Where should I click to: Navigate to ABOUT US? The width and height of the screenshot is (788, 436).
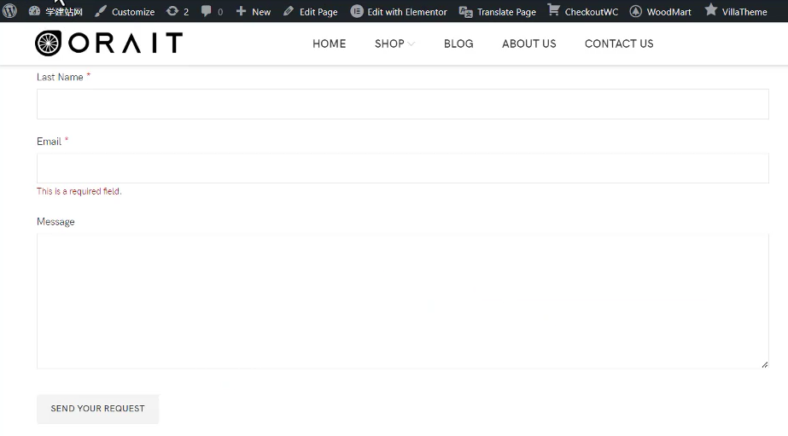(529, 44)
